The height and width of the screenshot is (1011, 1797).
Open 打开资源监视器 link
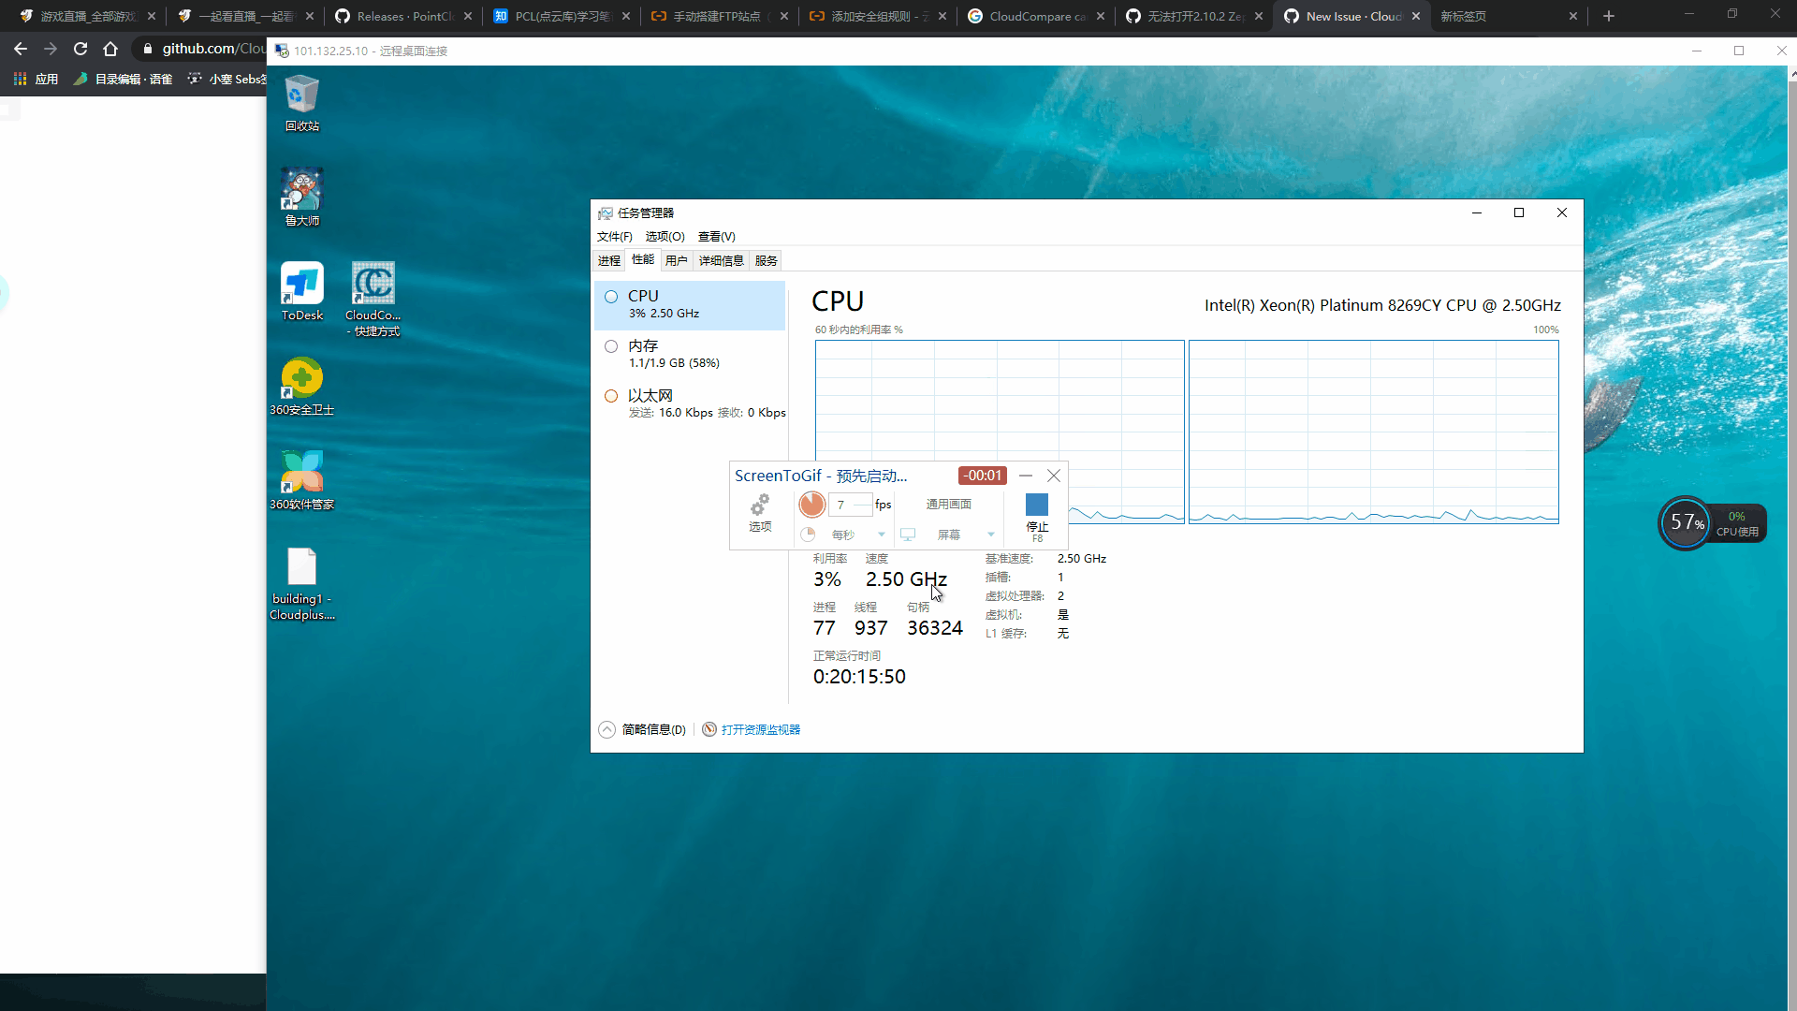coord(761,729)
